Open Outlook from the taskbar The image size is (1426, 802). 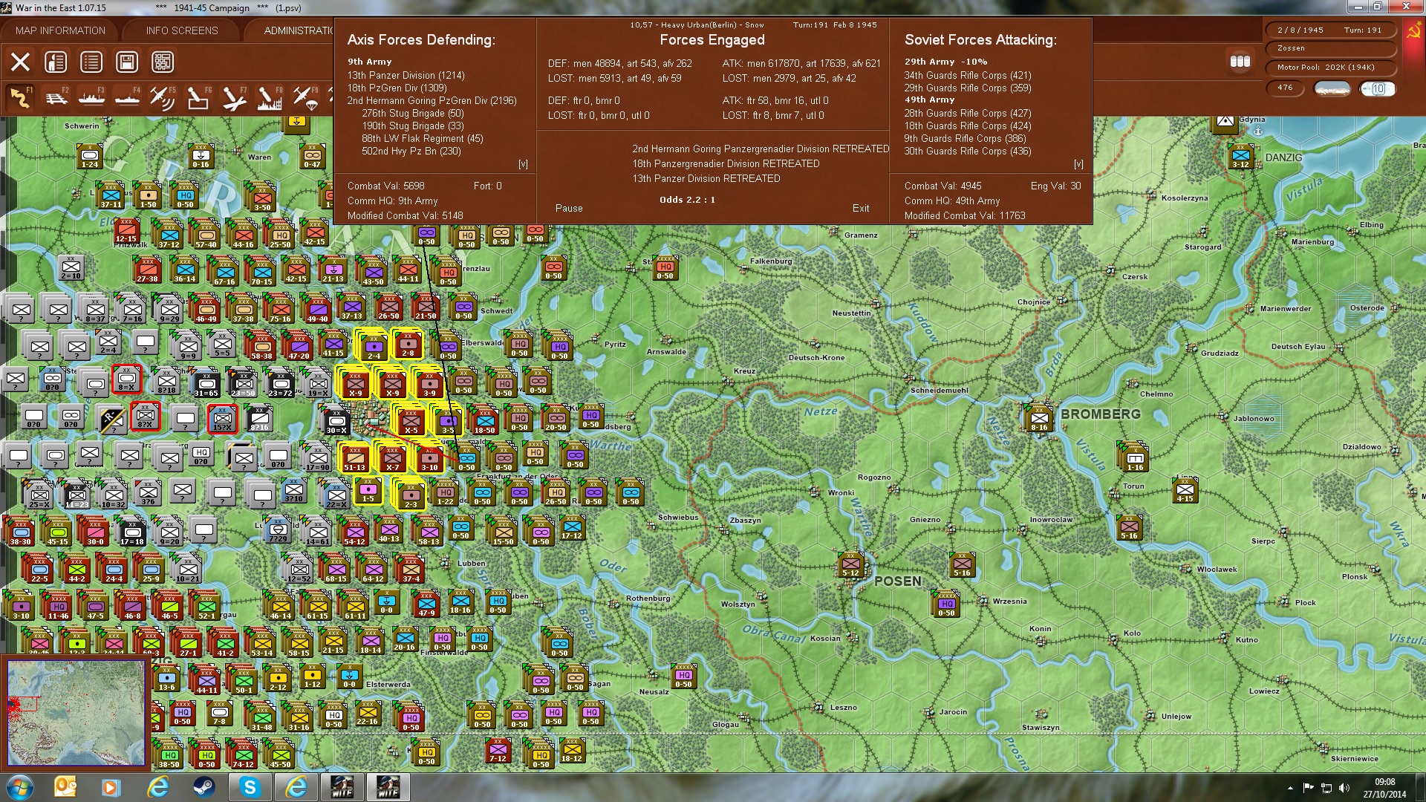click(x=65, y=787)
